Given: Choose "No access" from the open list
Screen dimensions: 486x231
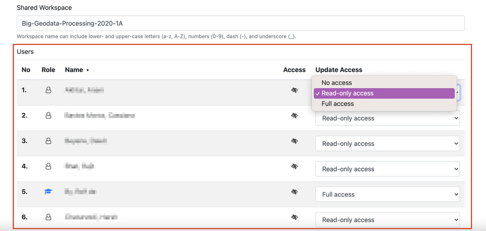Looking at the screenshot, I should 337,83.
